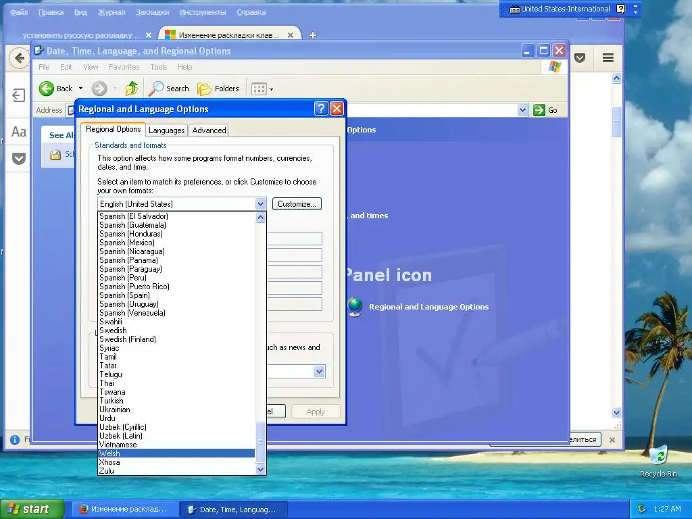
Task: Open Recycle Bin on desktop
Action: (x=658, y=461)
